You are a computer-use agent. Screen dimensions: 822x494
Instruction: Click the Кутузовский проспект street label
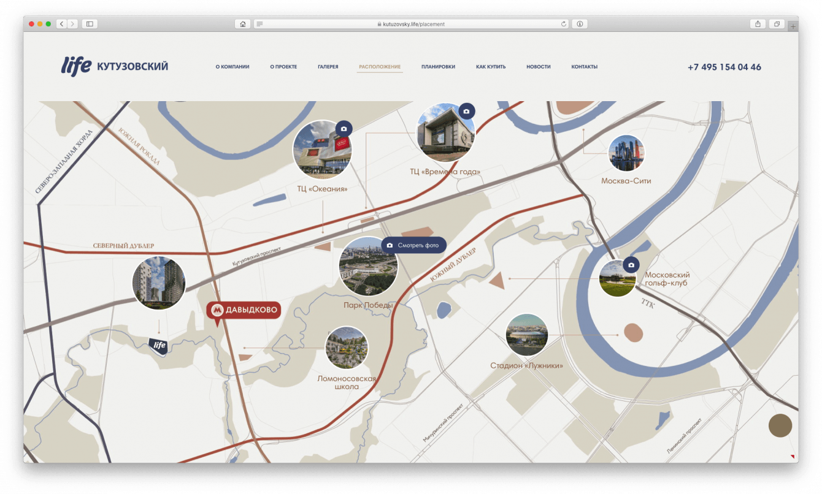[x=256, y=256]
